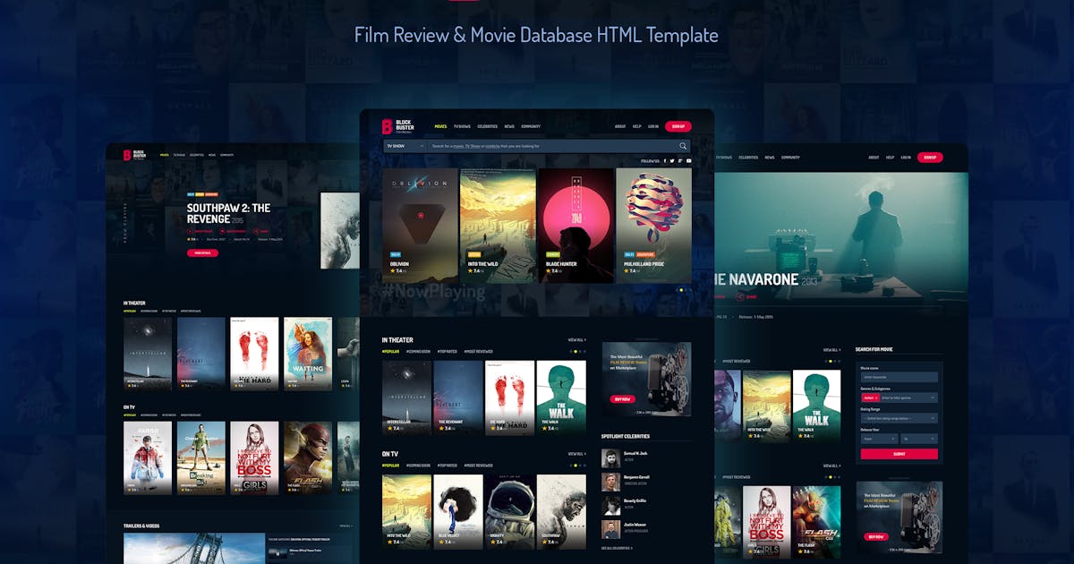Image resolution: width=1074 pixels, height=564 pixels.
Task: Click the Blockbuster logo in center window
Action: coord(398,126)
